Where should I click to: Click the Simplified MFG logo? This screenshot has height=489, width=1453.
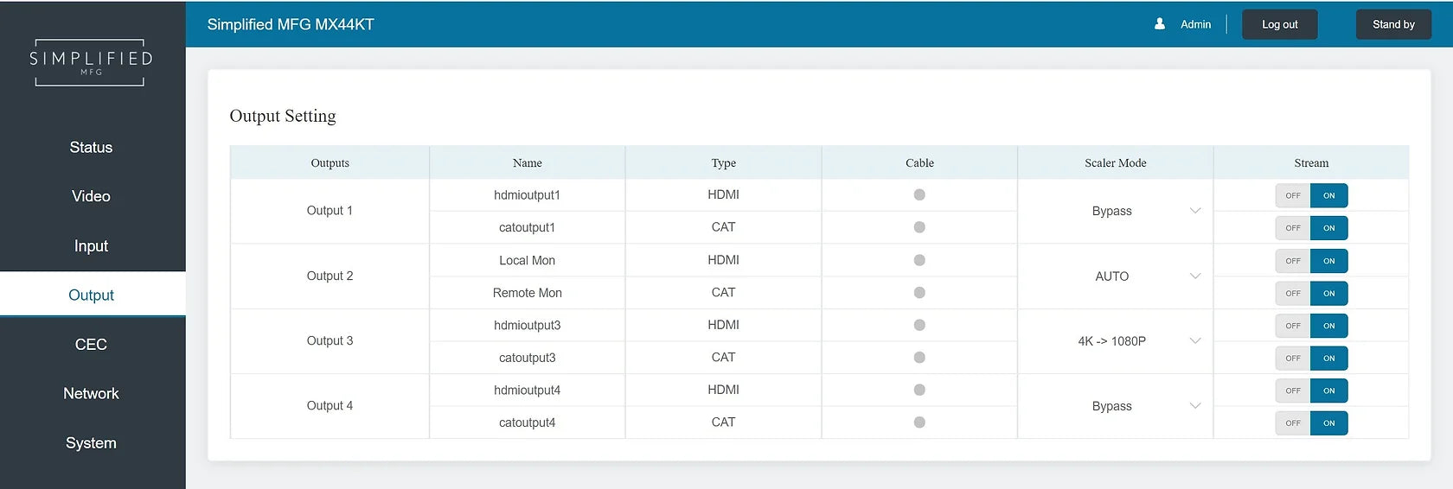pos(91,61)
